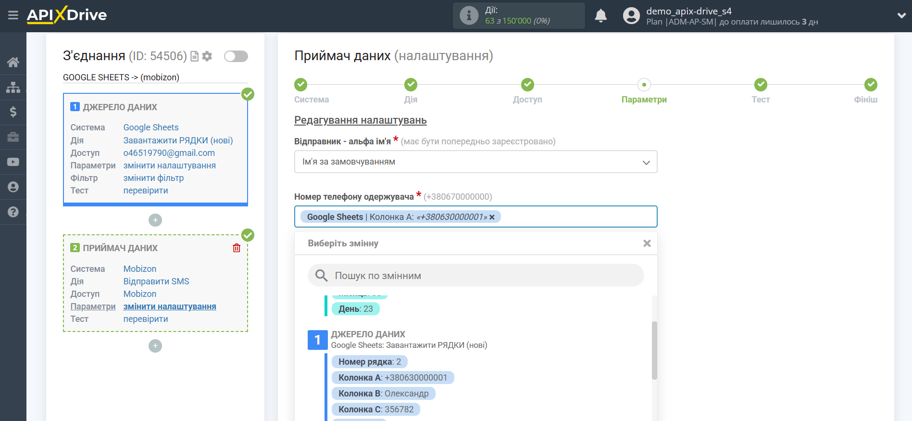Click source перевірити test link
The image size is (912, 421).
146,191
